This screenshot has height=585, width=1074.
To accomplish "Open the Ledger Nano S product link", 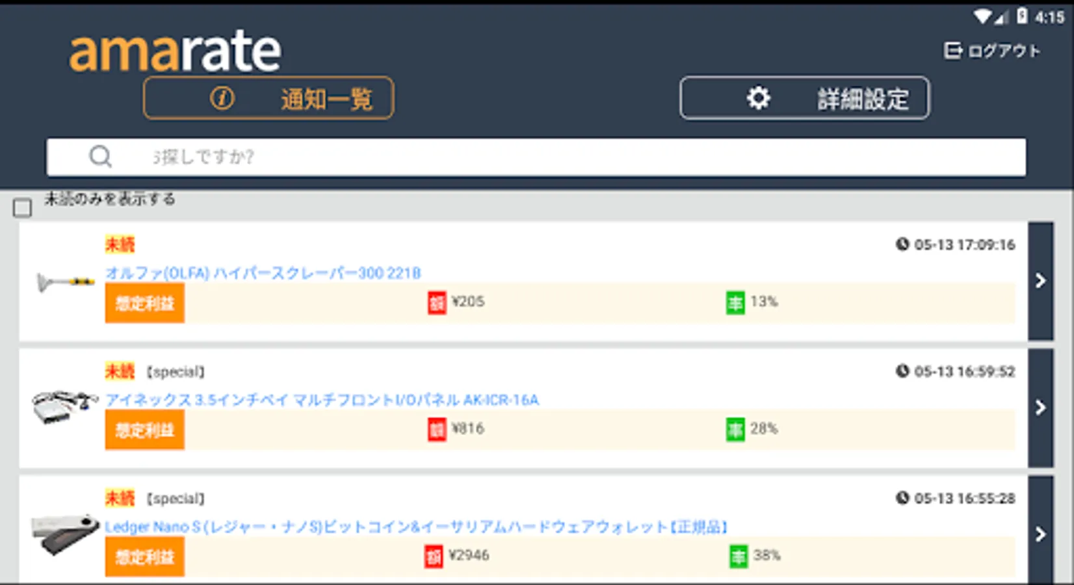I will coord(416,526).
